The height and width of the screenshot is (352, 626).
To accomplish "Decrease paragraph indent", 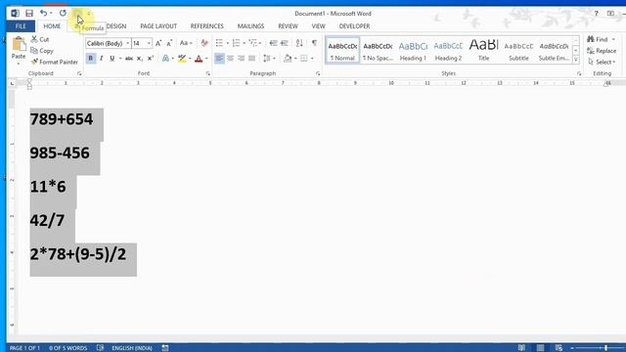I will [273, 43].
